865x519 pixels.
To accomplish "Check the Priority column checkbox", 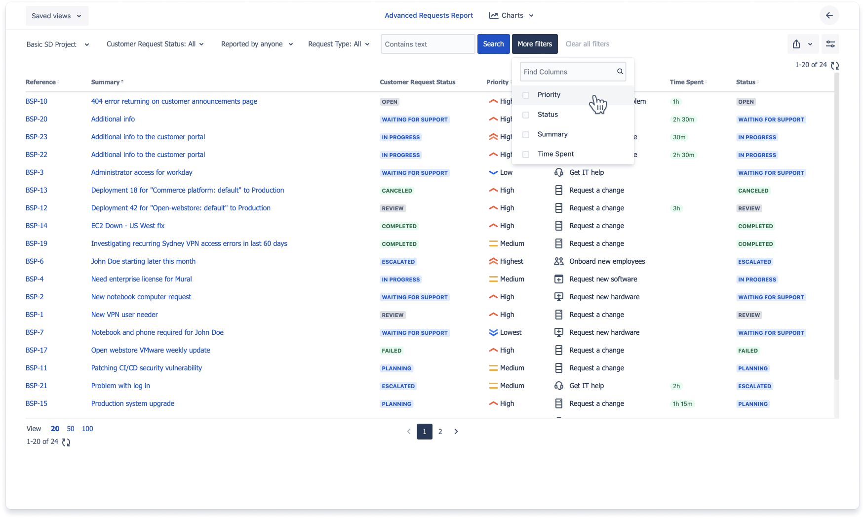I will pos(526,95).
